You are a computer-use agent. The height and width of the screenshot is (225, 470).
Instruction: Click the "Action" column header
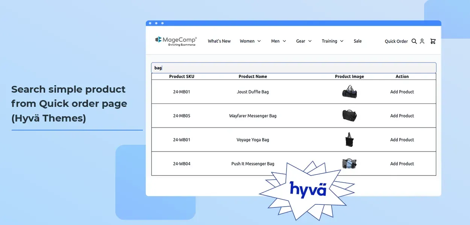402,76
